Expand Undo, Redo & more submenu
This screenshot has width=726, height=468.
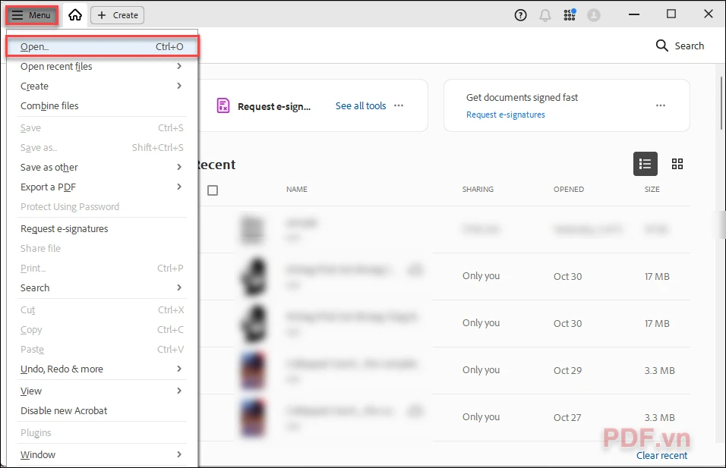(x=102, y=369)
